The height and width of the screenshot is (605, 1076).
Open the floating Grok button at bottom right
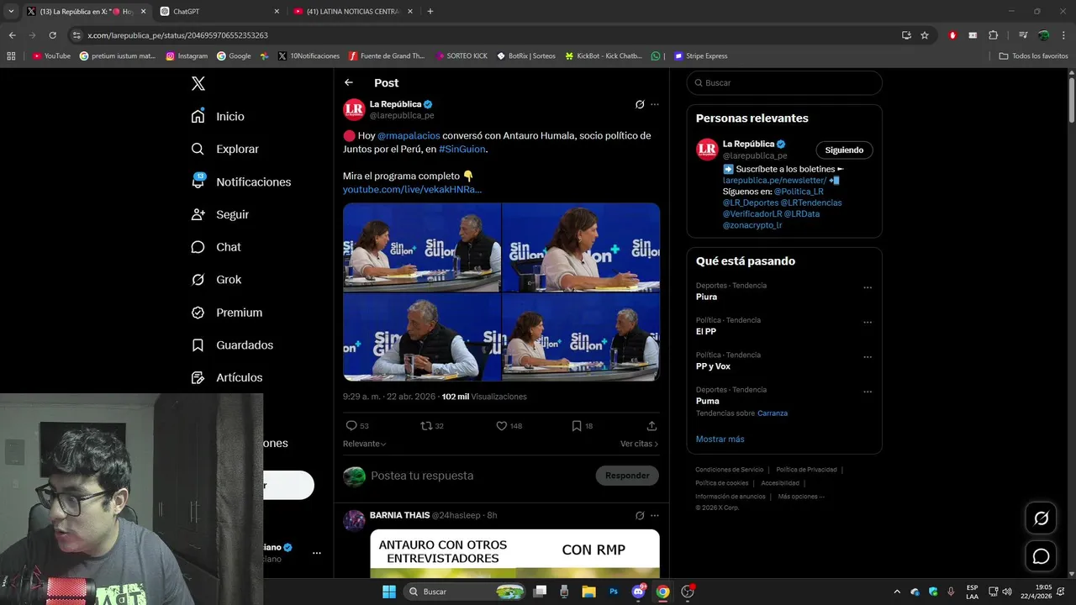(1041, 518)
